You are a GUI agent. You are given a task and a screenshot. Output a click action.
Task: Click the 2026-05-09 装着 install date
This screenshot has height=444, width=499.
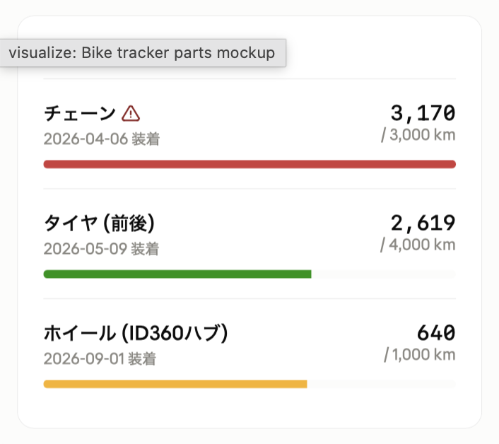click(101, 249)
